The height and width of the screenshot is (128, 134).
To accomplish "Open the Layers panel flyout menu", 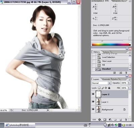I will pyautogui.click(x=130, y=80).
